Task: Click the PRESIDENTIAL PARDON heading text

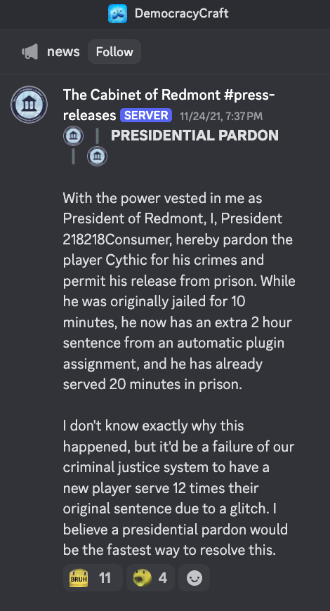Action: point(194,136)
